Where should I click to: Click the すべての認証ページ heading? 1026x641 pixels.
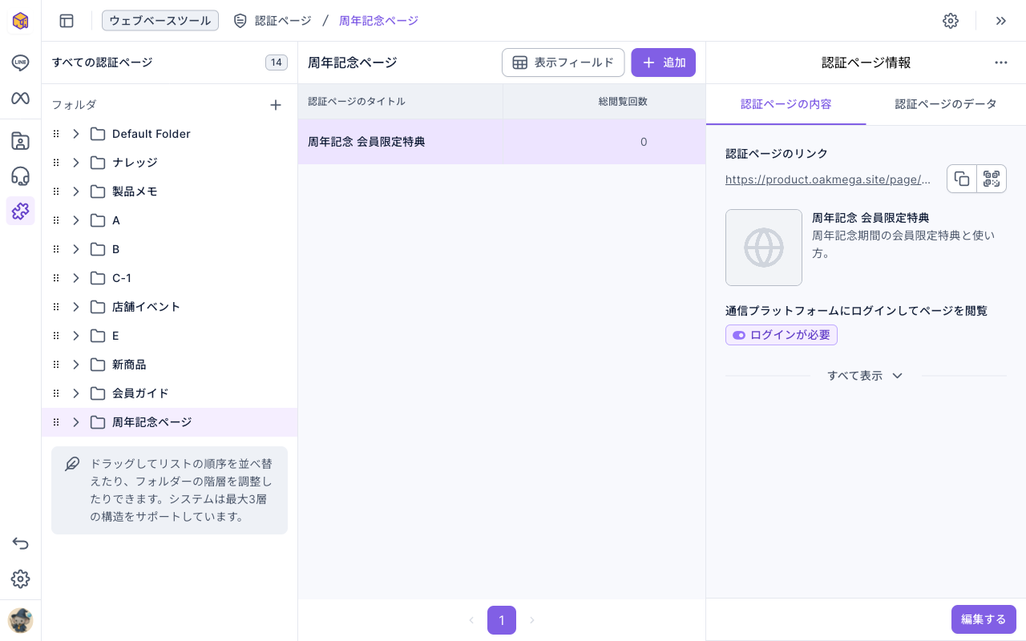point(102,62)
